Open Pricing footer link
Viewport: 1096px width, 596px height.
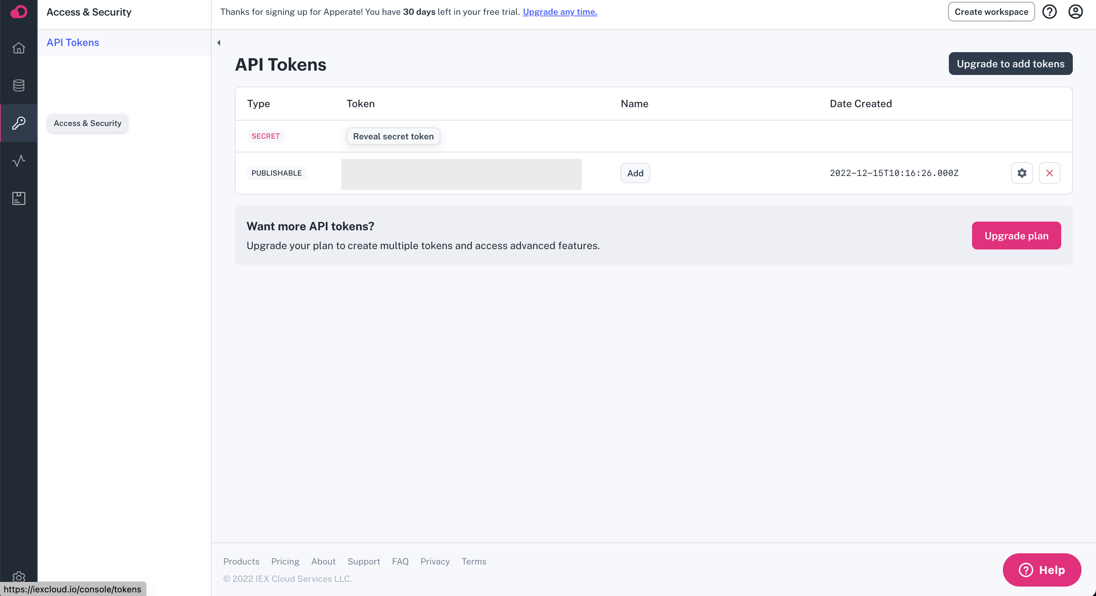[x=285, y=561]
